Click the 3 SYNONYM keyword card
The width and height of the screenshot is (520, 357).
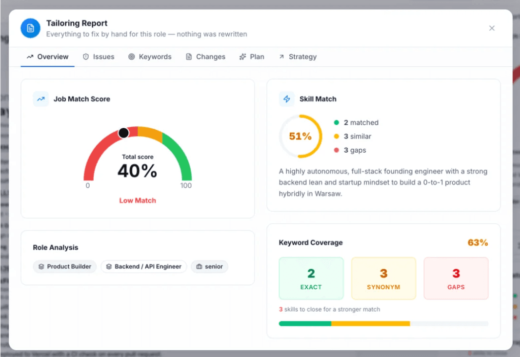383,278
